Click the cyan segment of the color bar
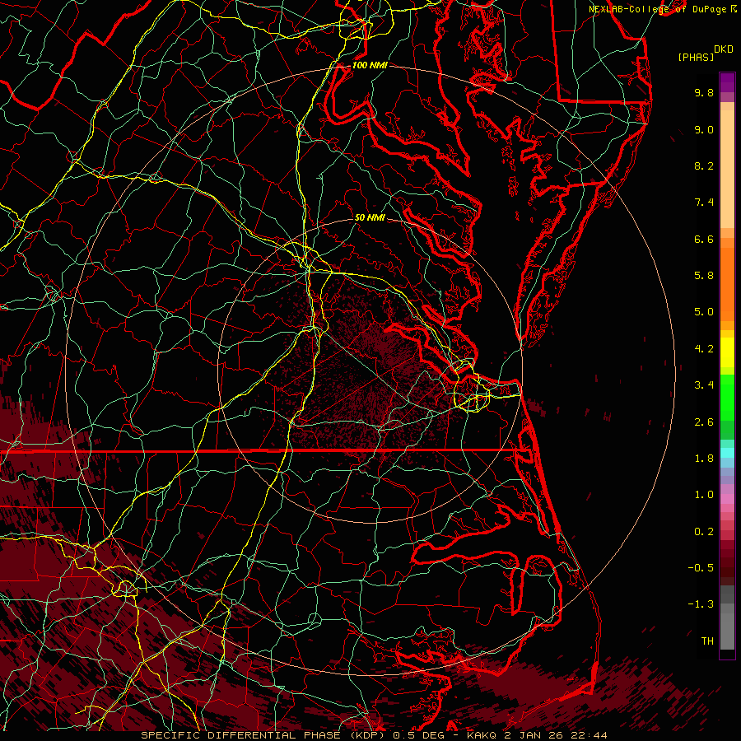 point(727,453)
